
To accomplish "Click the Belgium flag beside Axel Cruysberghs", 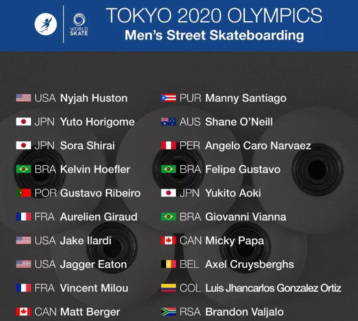I will [x=168, y=264].
